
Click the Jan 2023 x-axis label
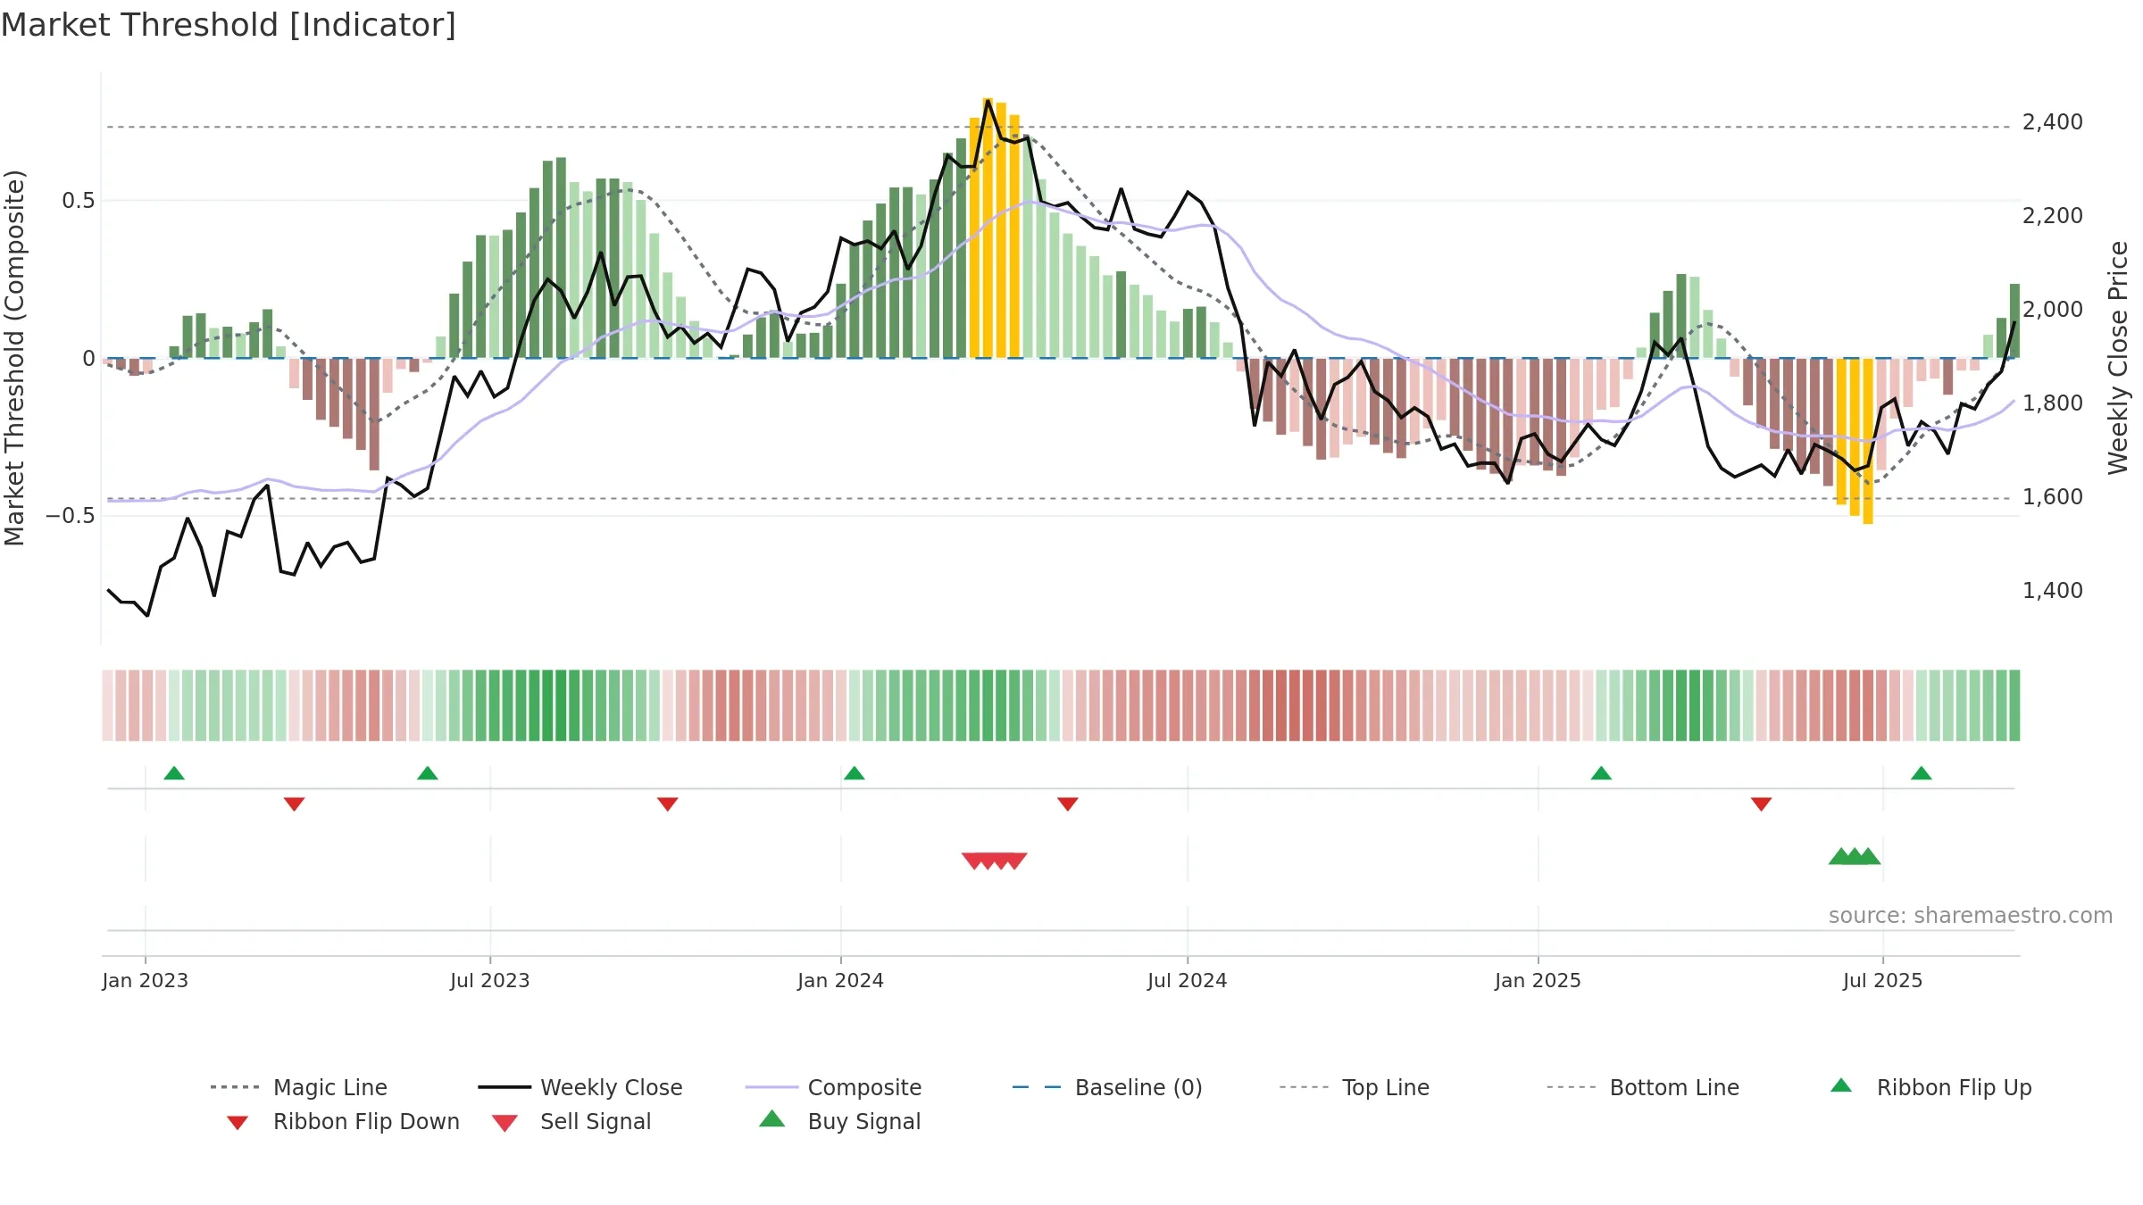pyautogui.click(x=146, y=980)
